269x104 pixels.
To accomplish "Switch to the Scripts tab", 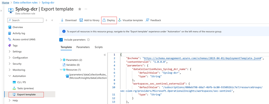I will (99, 47).
